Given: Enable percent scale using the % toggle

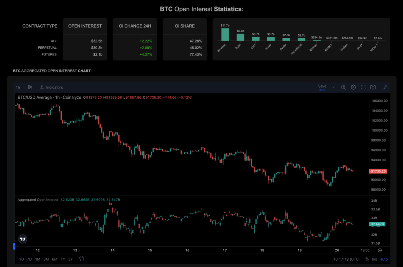Looking at the screenshot, I should [x=367, y=259].
